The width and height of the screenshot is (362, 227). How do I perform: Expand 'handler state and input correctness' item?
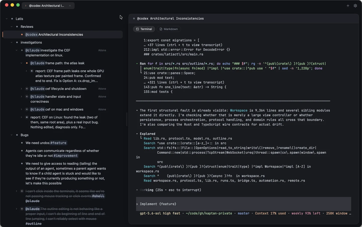(21, 97)
